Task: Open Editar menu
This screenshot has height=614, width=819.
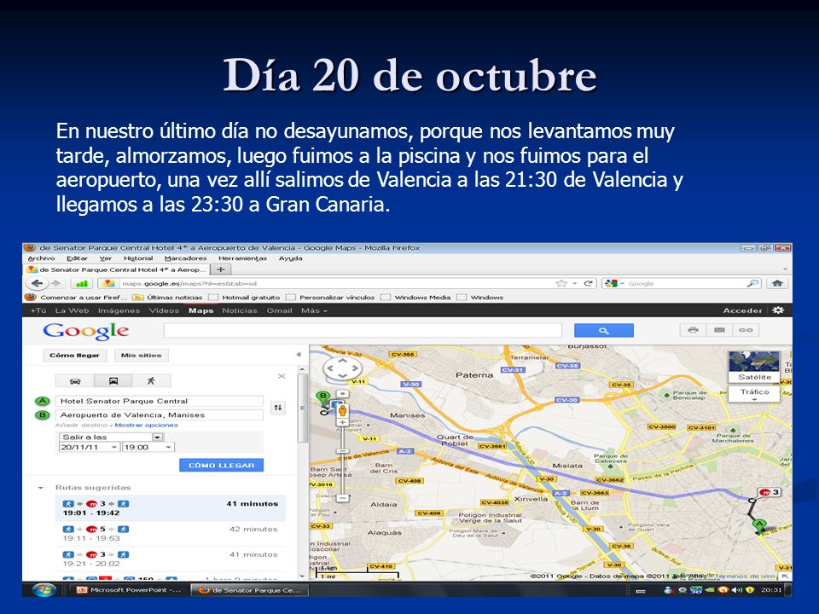Action: coord(77,258)
